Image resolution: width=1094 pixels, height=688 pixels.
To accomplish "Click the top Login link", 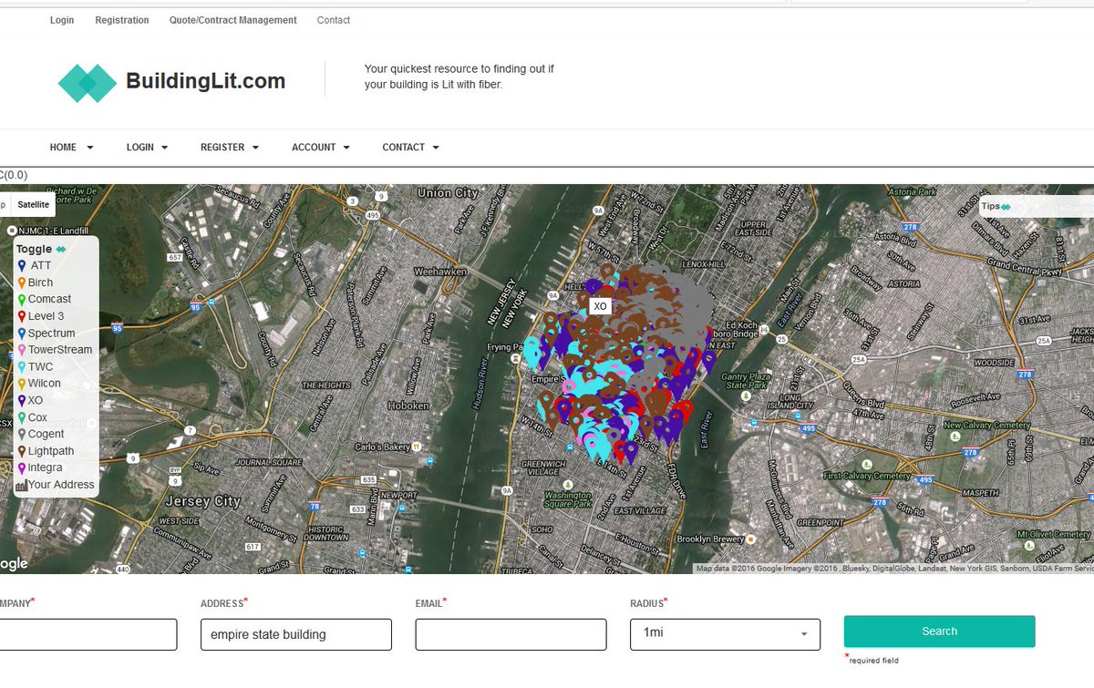I will 62,20.
